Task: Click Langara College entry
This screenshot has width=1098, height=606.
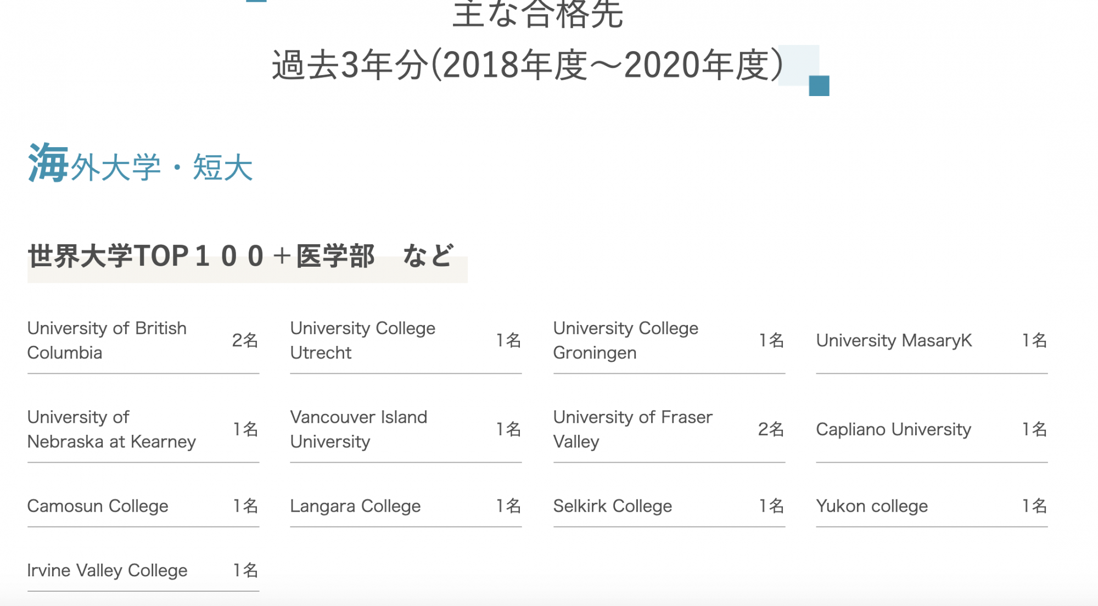Action: tap(355, 506)
